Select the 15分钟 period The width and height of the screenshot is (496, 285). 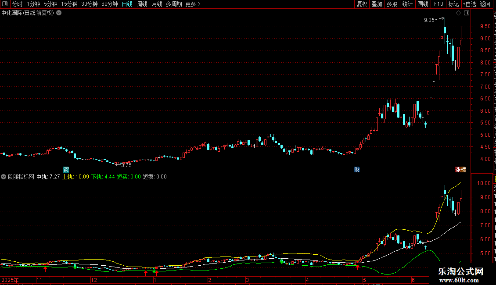pos(69,4)
